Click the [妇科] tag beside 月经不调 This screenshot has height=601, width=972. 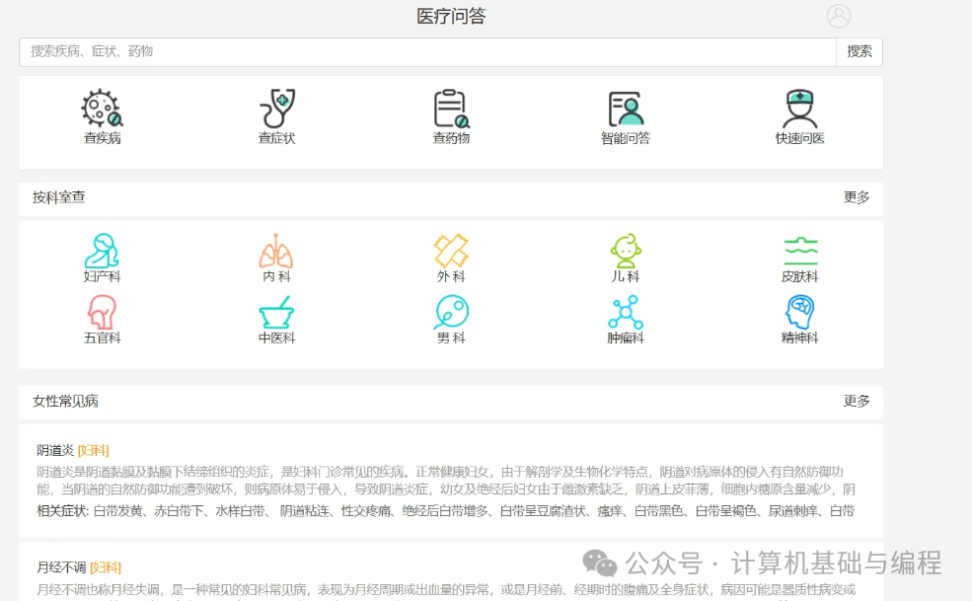[106, 567]
